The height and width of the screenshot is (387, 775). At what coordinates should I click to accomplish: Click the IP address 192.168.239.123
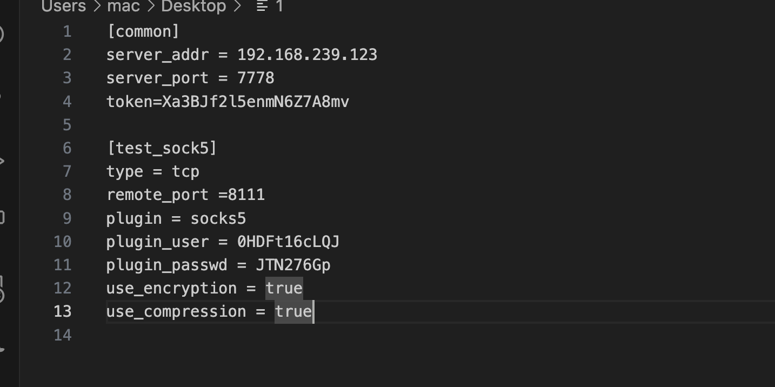pyautogui.click(x=307, y=55)
